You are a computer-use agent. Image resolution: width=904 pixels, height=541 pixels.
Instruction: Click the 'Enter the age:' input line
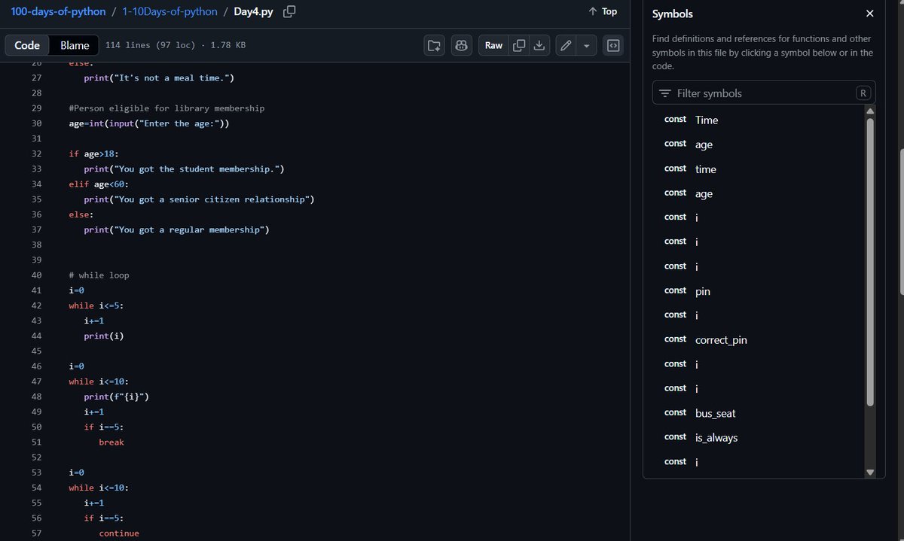tap(149, 123)
